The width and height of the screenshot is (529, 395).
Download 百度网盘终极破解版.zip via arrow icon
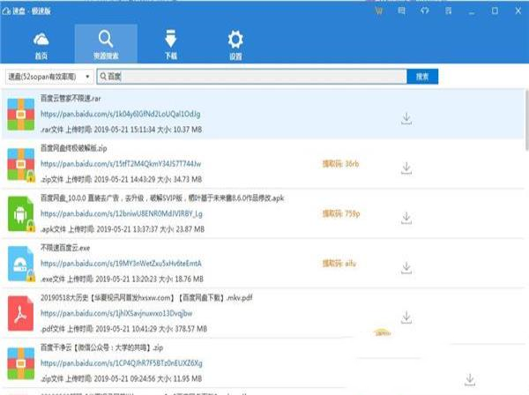point(406,167)
